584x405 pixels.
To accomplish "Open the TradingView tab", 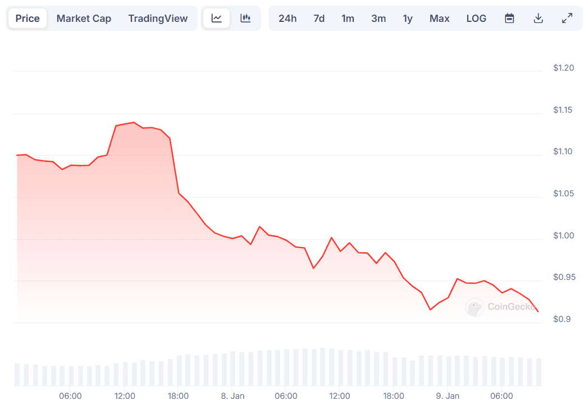I will [158, 19].
